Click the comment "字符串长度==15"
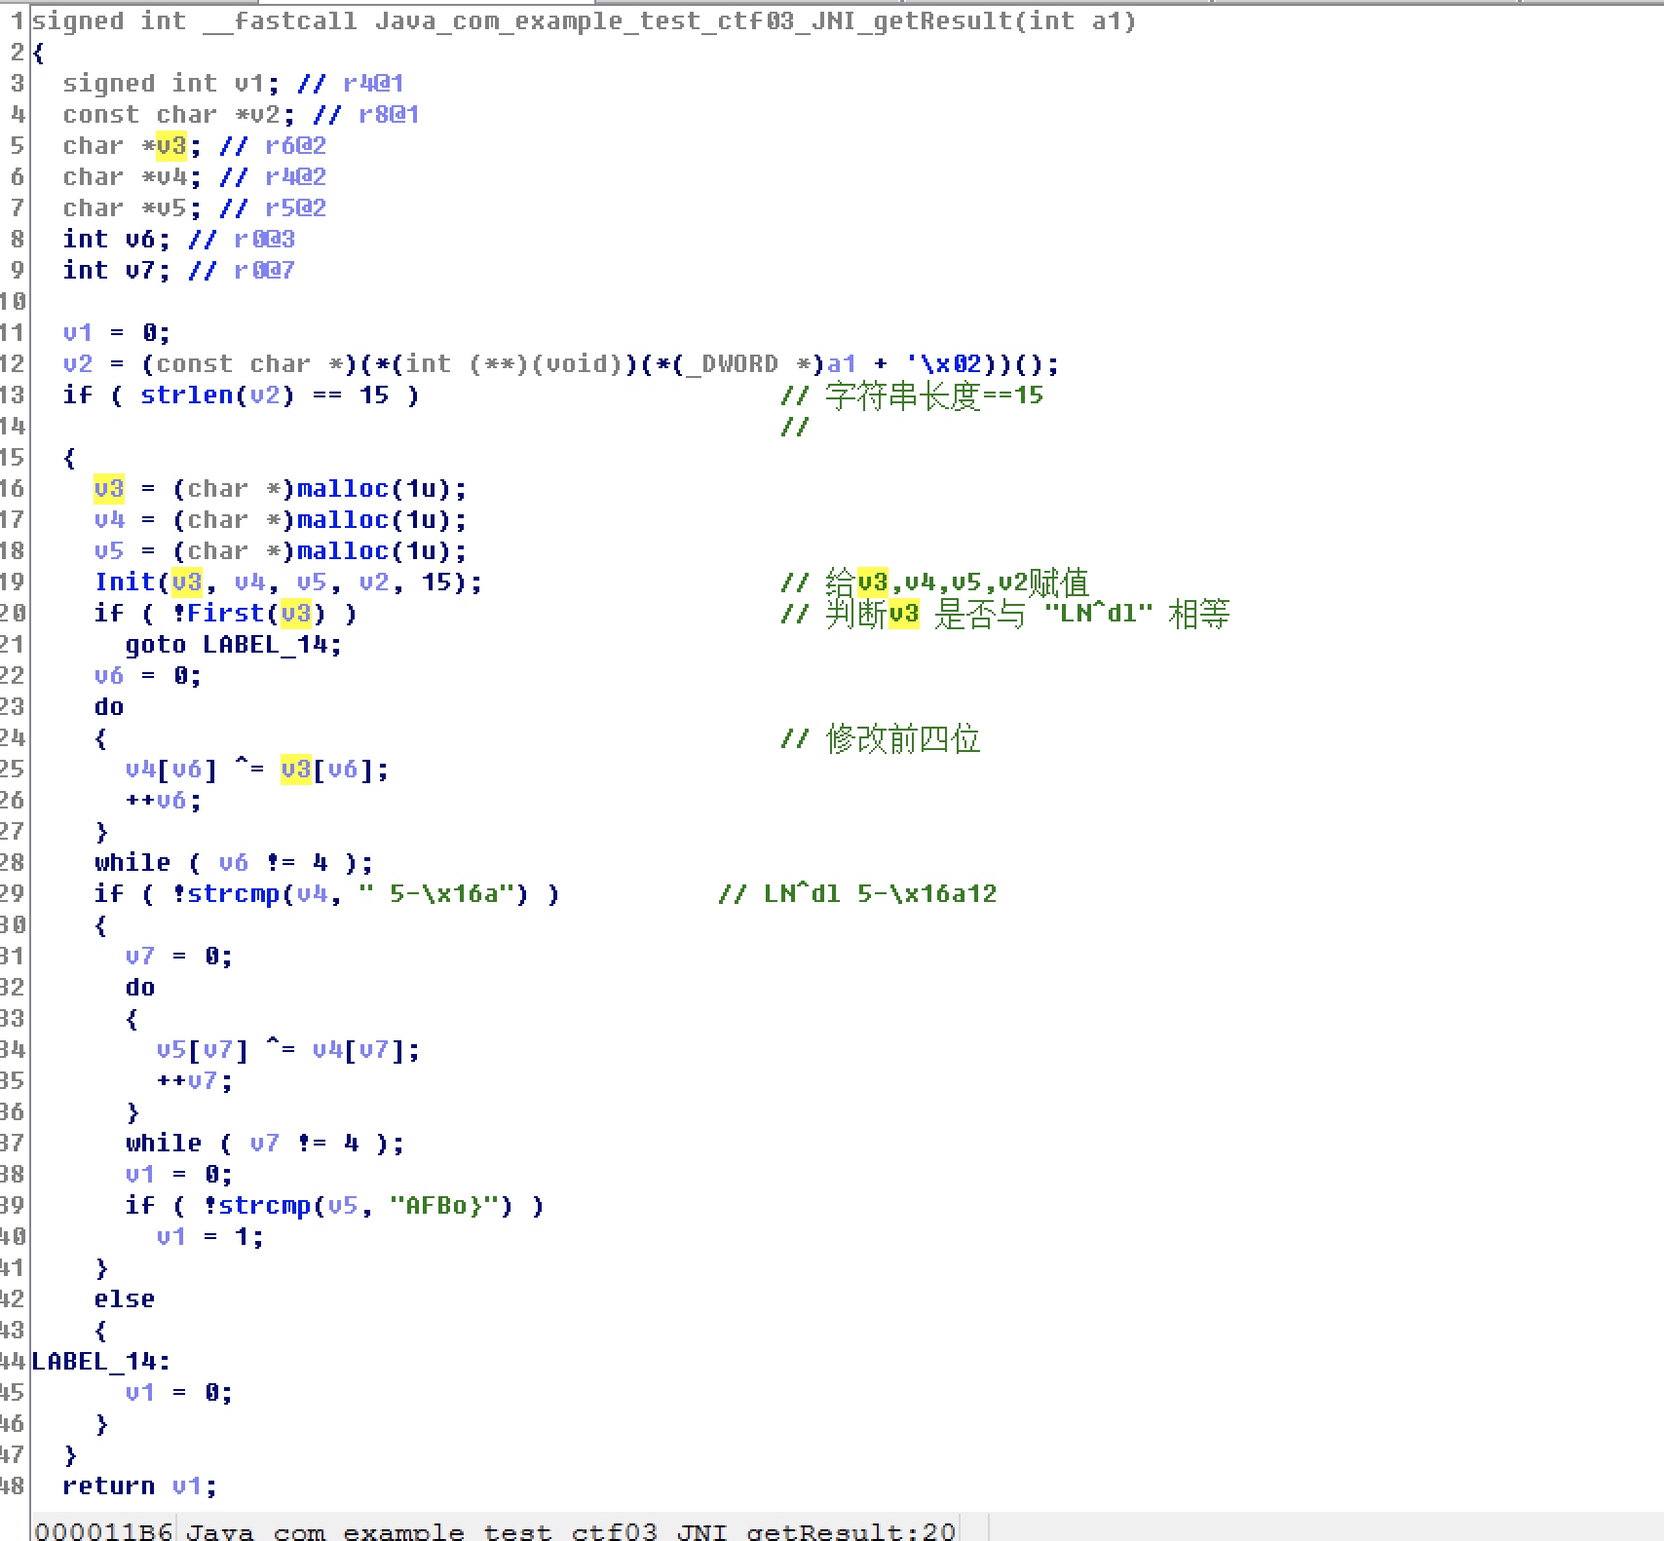Screen dimensions: 1664x1541 (x=932, y=395)
